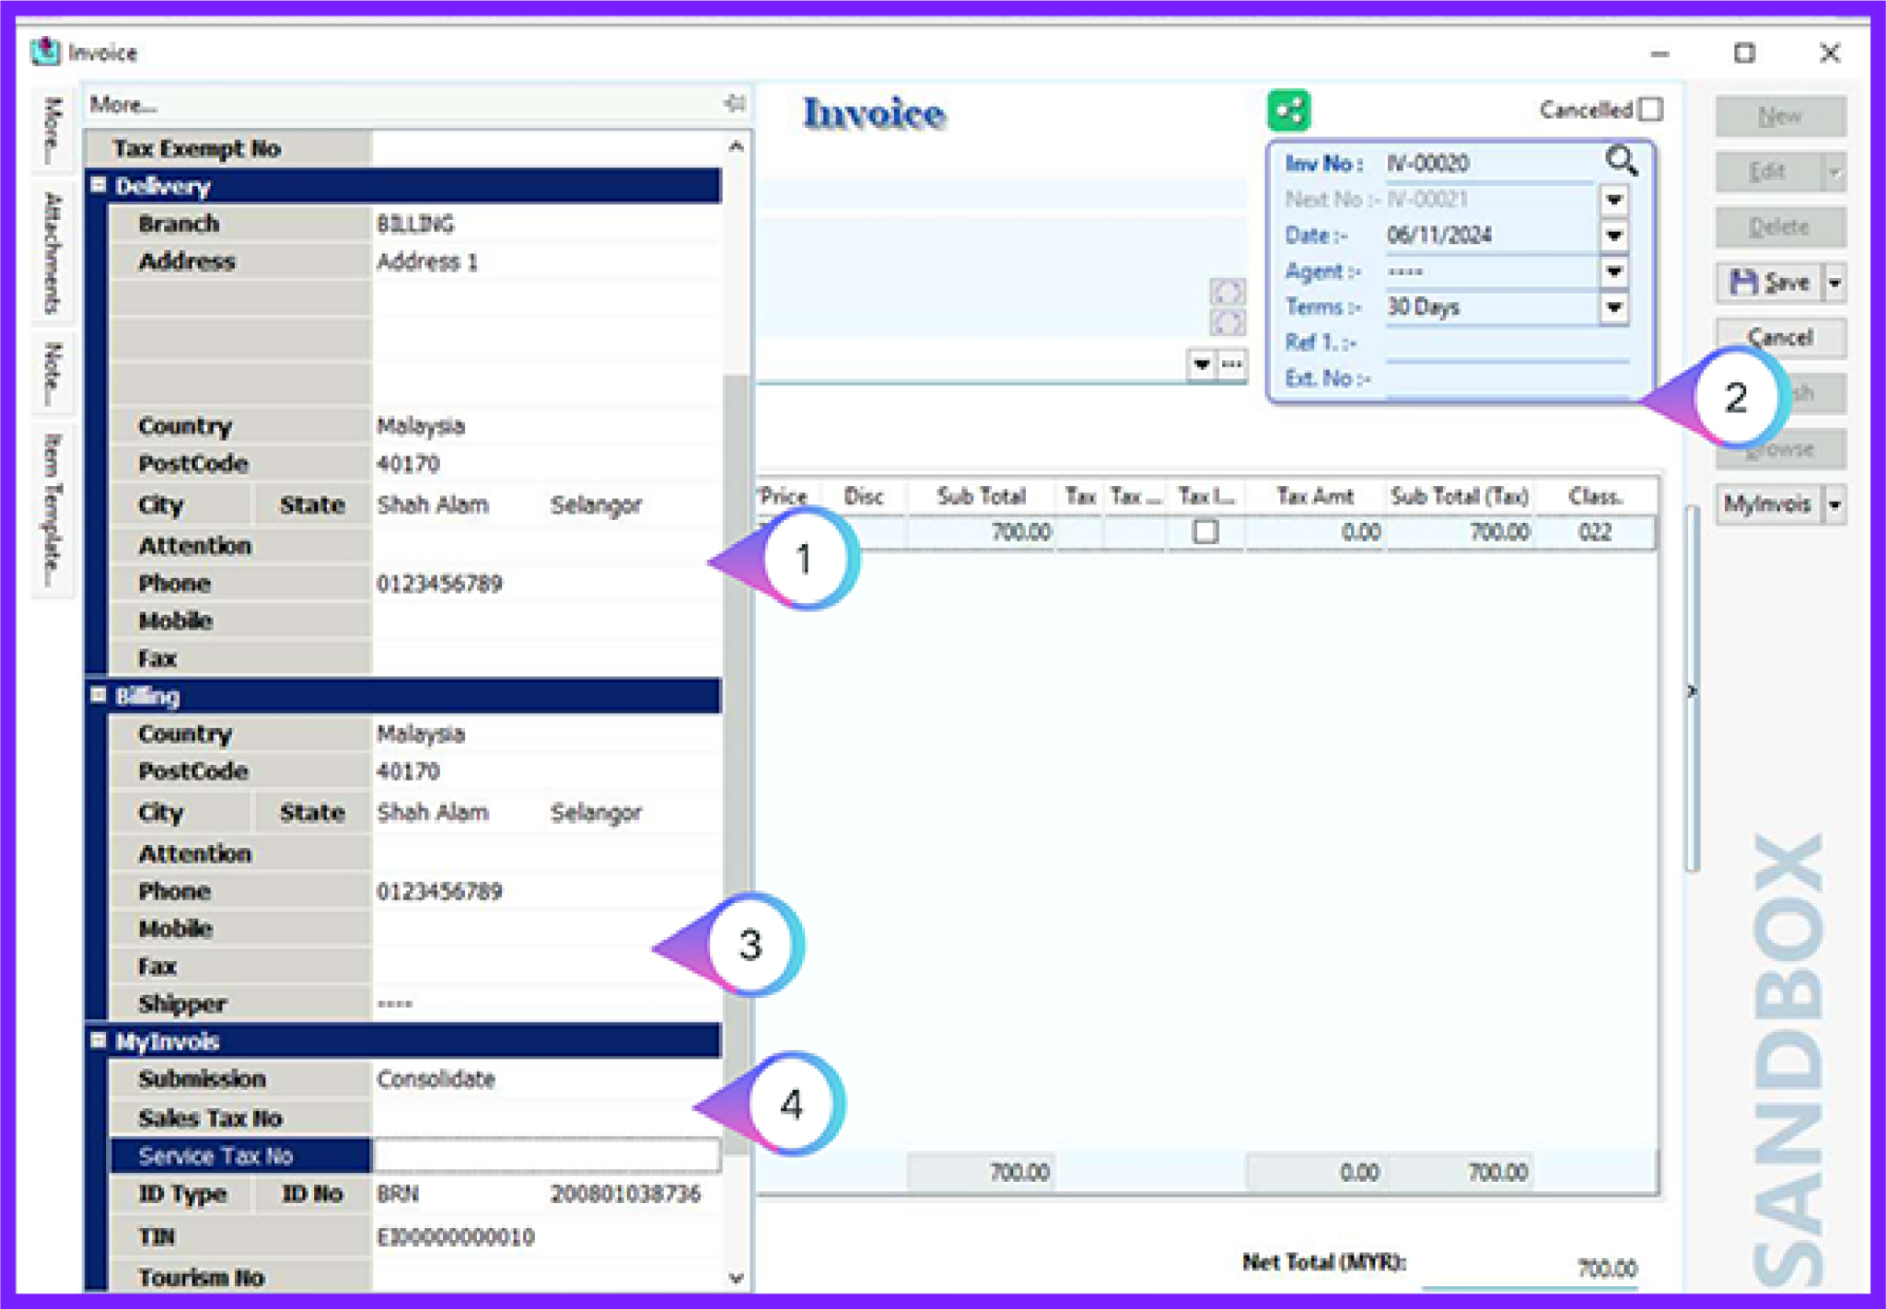Click the Invoice app icon in the title bar
This screenshot has height=1309, width=1886.
click(x=43, y=52)
